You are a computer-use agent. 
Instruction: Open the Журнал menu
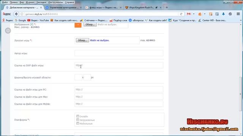pos(30,2)
